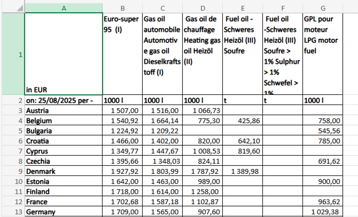Viewport: 358px width, 217px height.
Task: Click the date cell 'on: 25/08/2025 per -'
Action: [64, 100]
